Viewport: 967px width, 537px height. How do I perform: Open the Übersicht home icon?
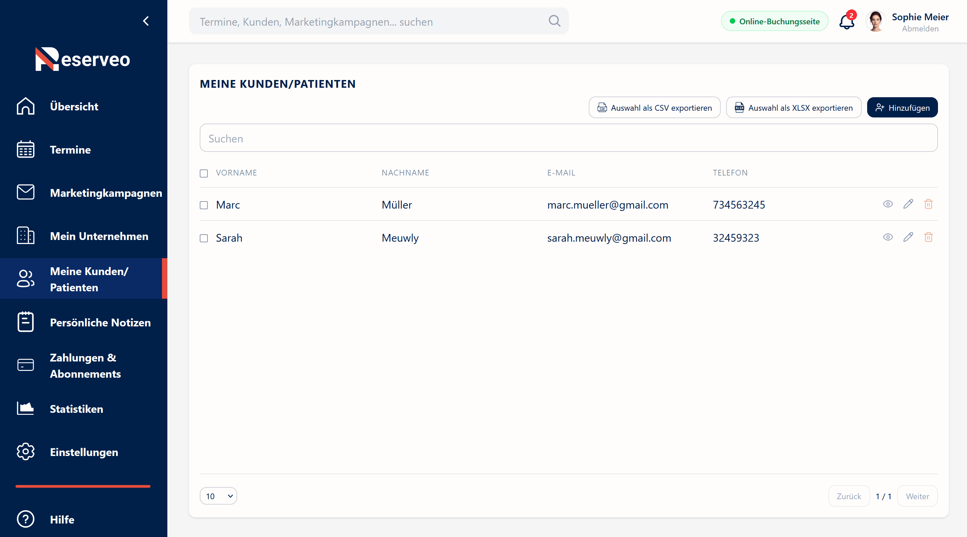pyautogui.click(x=26, y=106)
